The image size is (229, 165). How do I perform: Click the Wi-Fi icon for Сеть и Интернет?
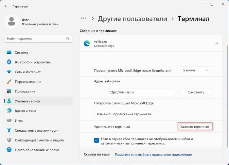coord(9,72)
